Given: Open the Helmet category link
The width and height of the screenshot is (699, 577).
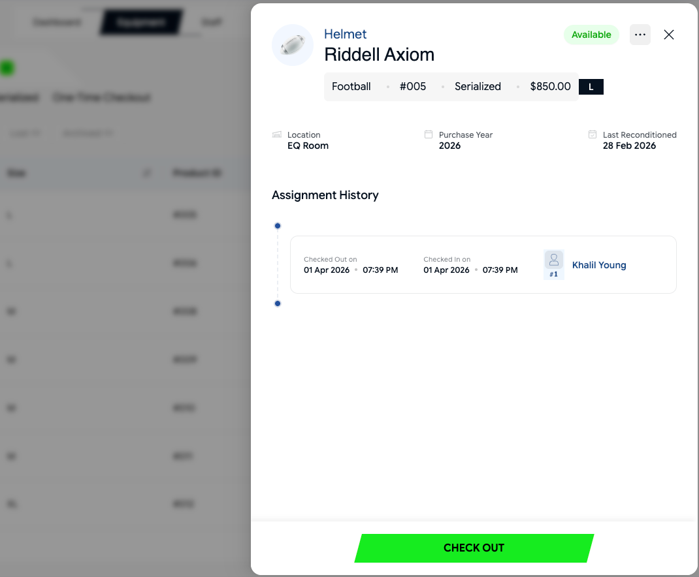Looking at the screenshot, I should [345, 34].
